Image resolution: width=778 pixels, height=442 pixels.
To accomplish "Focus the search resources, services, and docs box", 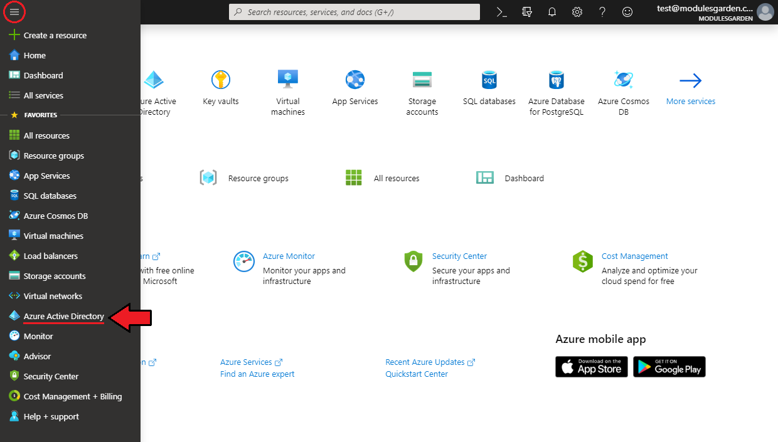I will [x=354, y=12].
